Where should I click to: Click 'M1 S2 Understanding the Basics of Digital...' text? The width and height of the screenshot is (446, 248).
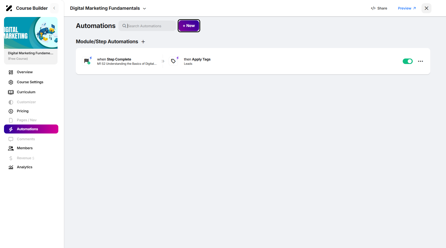click(x=127, y=64)
